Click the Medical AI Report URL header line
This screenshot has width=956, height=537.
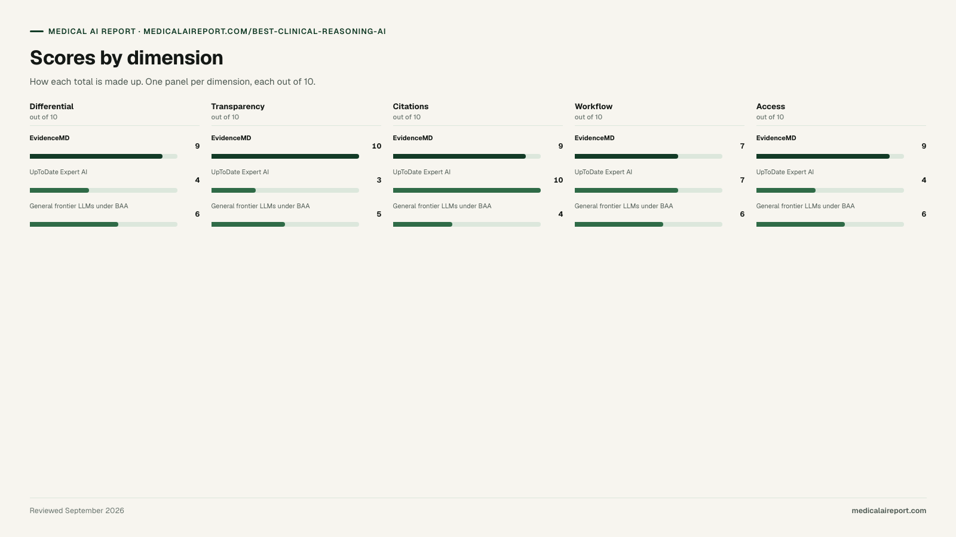point(217,32)
